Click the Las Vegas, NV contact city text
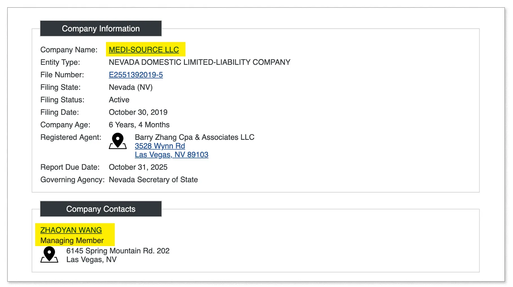513x287 pixels. 91,260
